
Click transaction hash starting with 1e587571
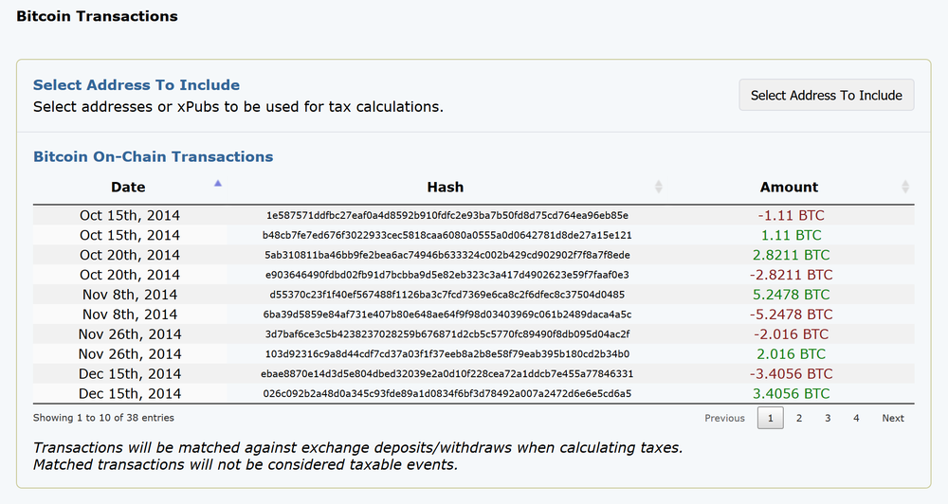447,215
